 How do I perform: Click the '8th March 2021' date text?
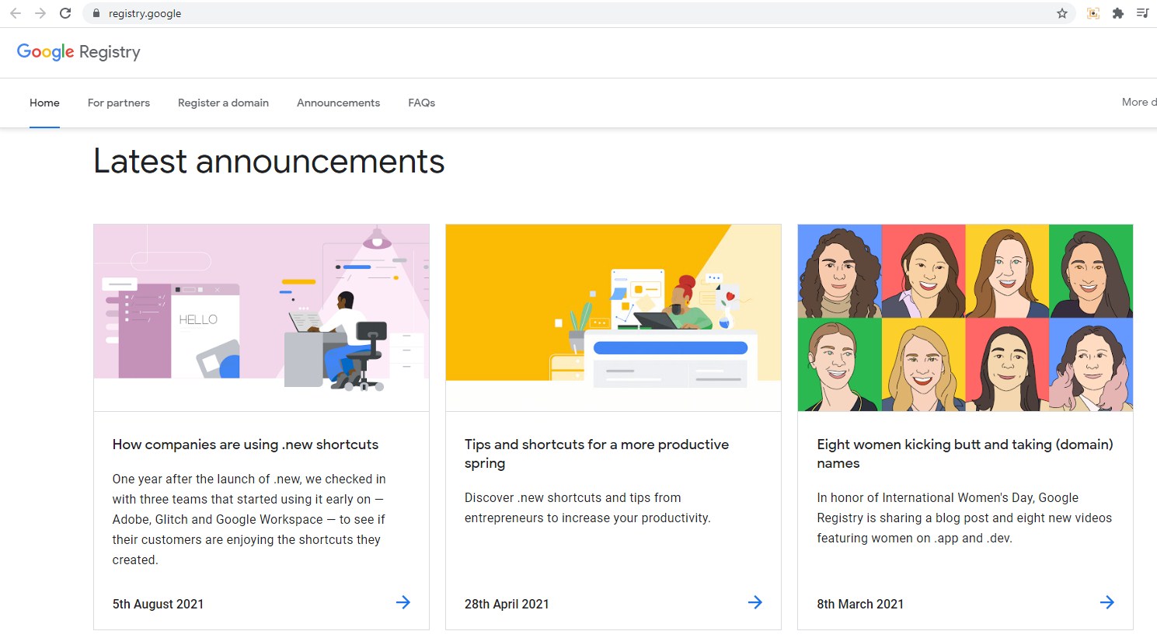pos(860,604)
